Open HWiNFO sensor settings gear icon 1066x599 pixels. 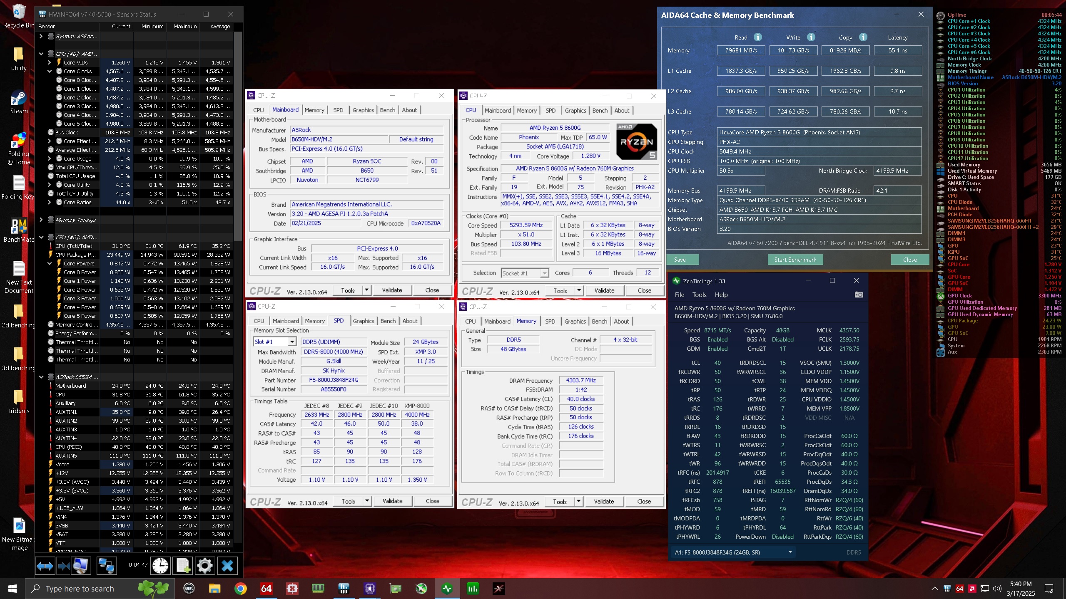204,566
